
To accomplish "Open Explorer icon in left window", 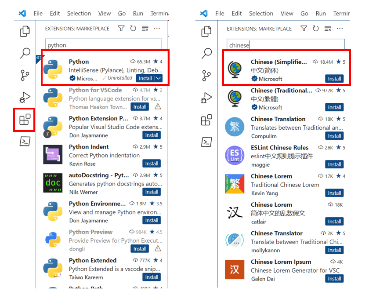I will click(x=25, y=31).
